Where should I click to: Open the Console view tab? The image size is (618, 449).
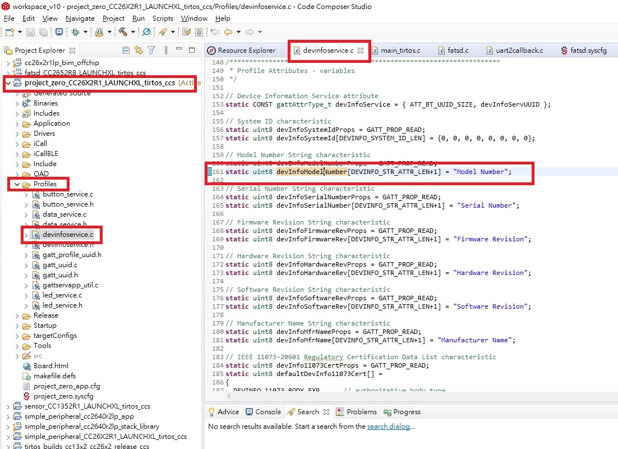pos(263,412)
